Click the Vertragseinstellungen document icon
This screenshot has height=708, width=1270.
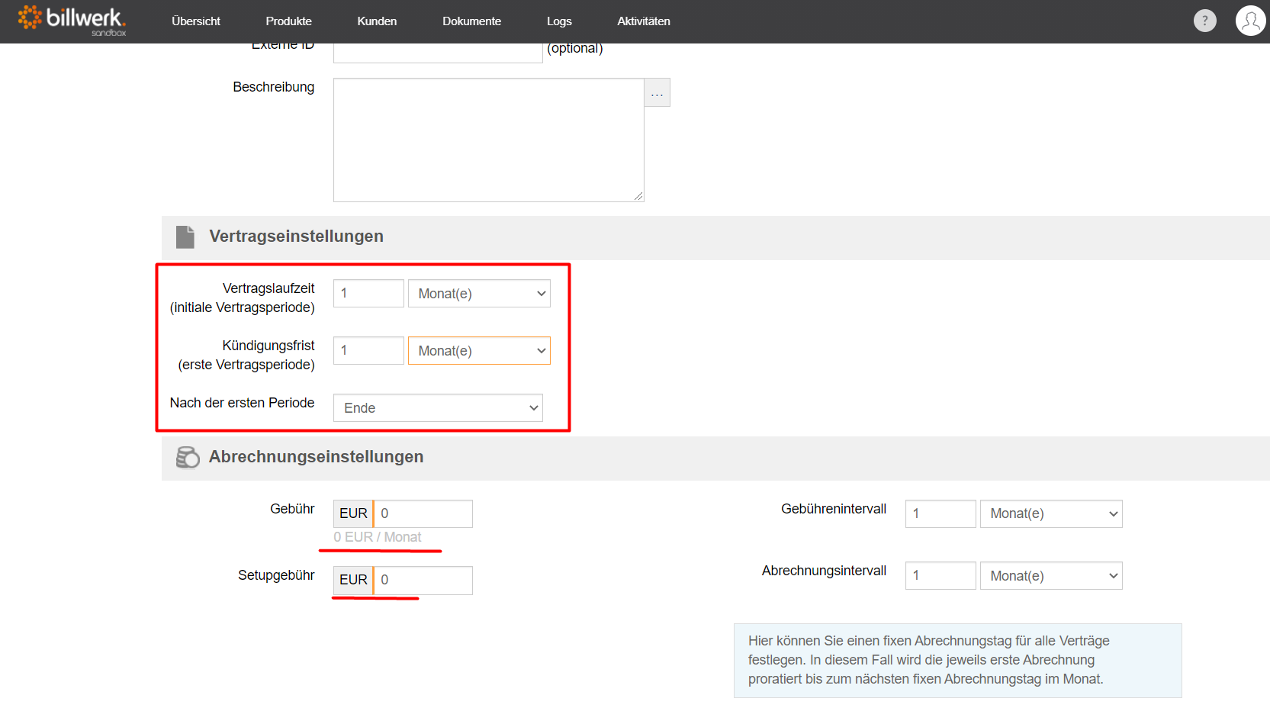pos(185,237)
